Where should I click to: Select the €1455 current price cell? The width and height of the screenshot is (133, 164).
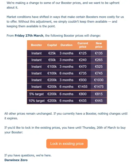(83, 87)
